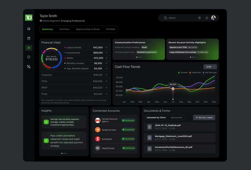Select the clients people icon in sidebar
This screenshot has width=251, height=170.
click(29, 48)
